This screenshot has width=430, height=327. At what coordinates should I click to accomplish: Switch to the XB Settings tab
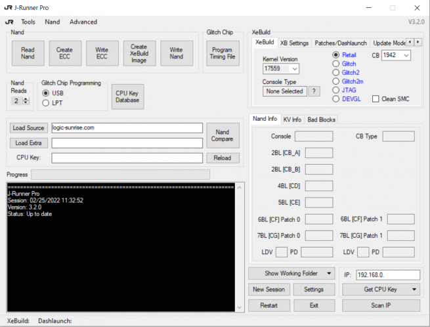click(294, 43)
